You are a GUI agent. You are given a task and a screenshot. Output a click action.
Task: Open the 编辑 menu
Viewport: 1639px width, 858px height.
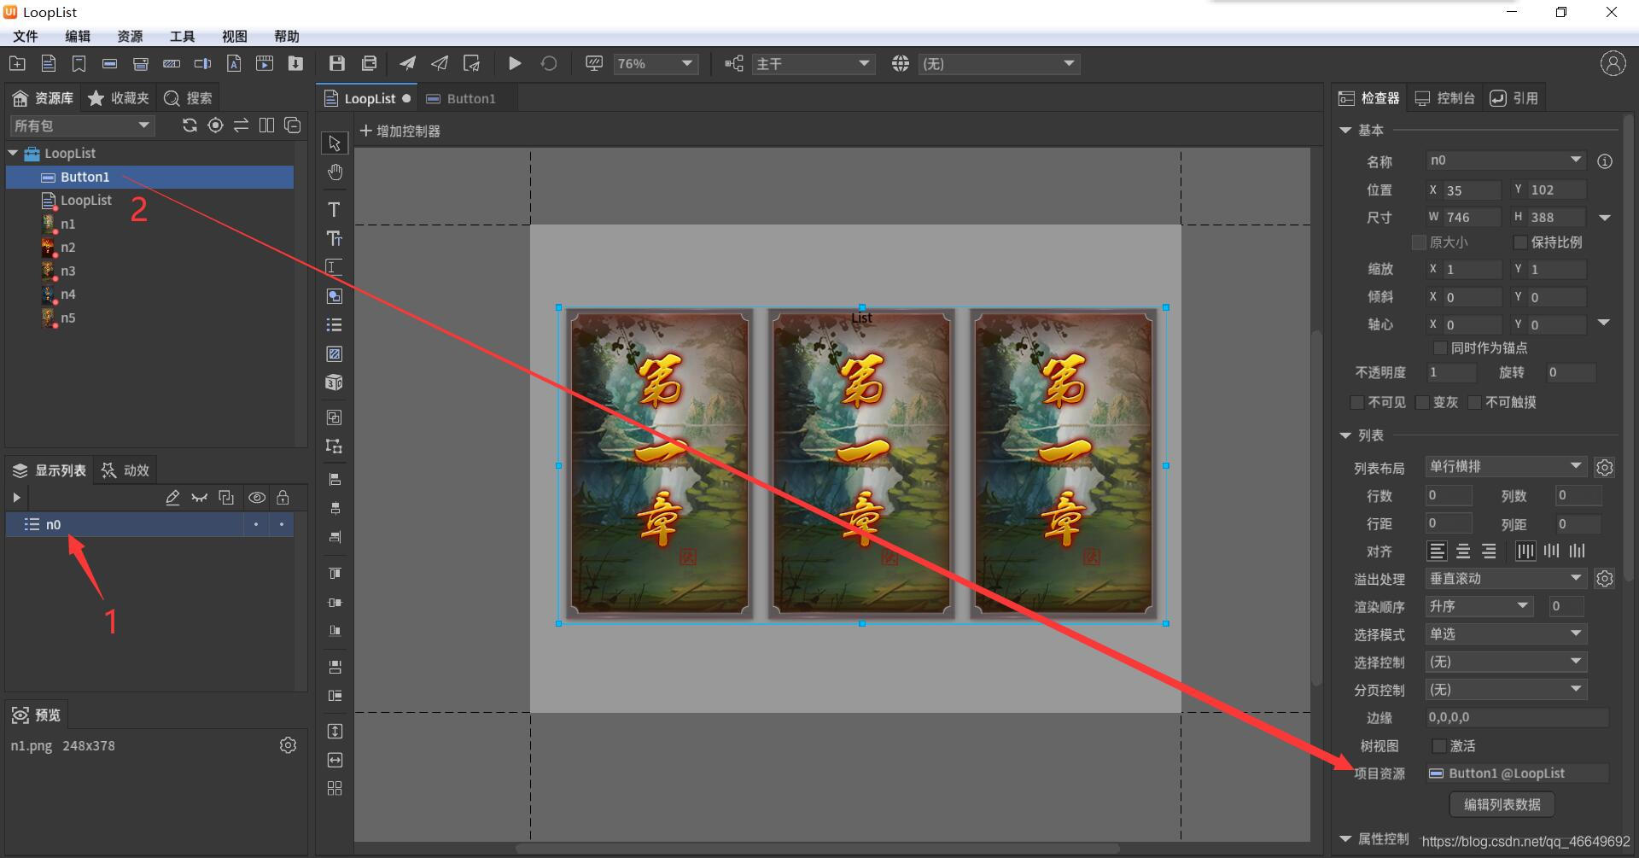coord(78,36)
